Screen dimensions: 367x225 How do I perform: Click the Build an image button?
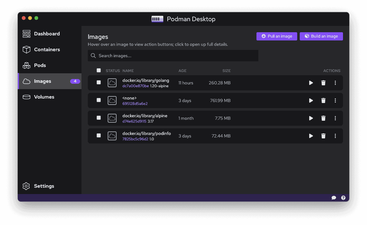(321, 36)
